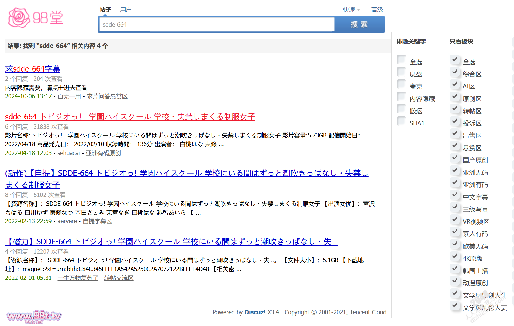
Task: Open author sehuacai's profile link
Action: pos(69,153)
